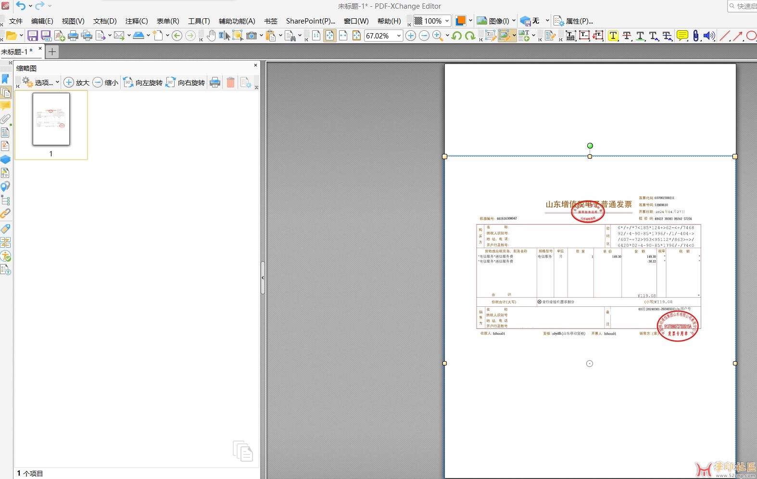The image size is (757, 479).
Task: Select the Typewriter text tool
Action: [x=571, y=36]
